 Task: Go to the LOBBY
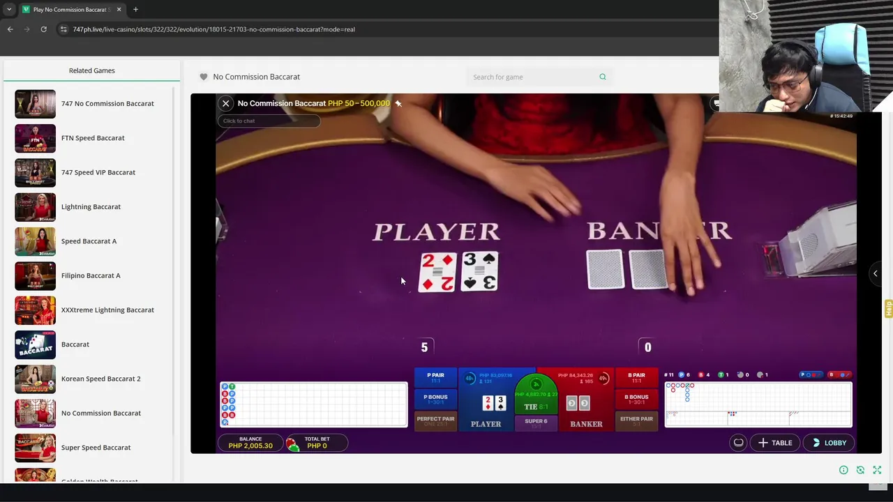click(x=829, y=443)
